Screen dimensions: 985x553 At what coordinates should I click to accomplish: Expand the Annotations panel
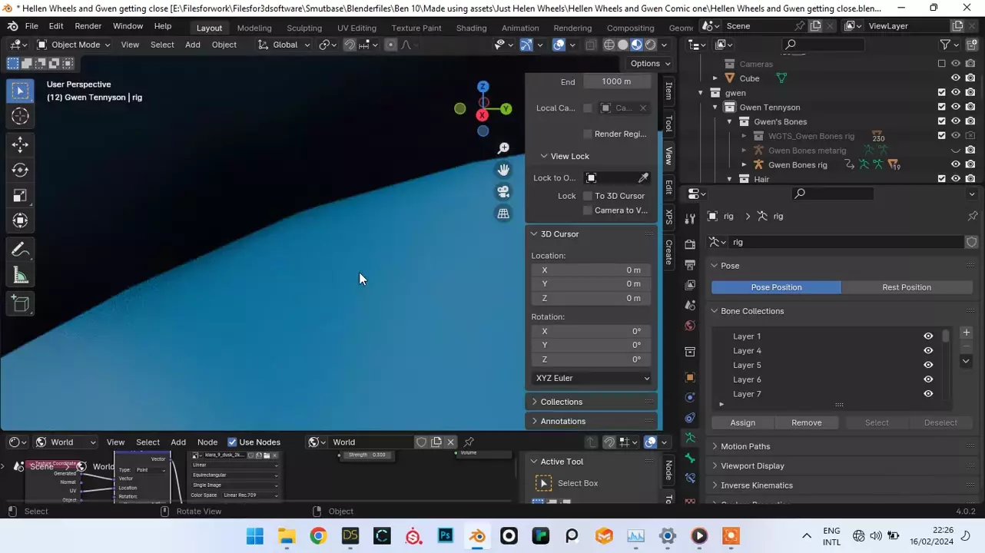point(562,421)
